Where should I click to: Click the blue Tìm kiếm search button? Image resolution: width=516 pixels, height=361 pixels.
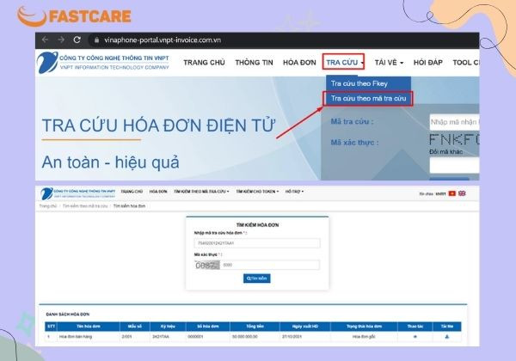click(x=257, y=278)
